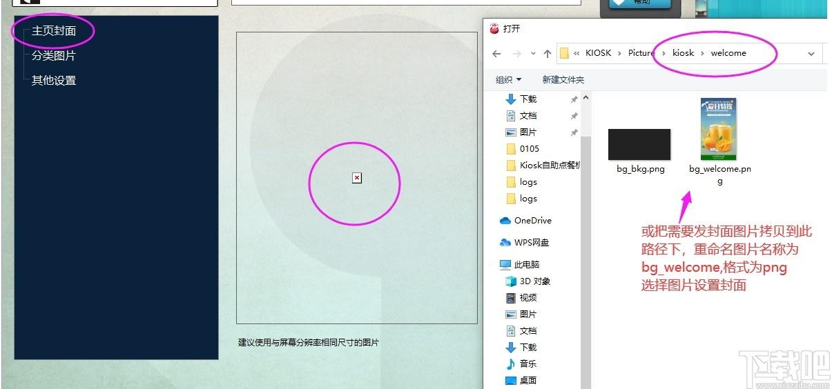Screen dimensions: 832x389
Task: Select OneDrive in navigation pane
Action: pyautogui.click(x=533, y=221)
